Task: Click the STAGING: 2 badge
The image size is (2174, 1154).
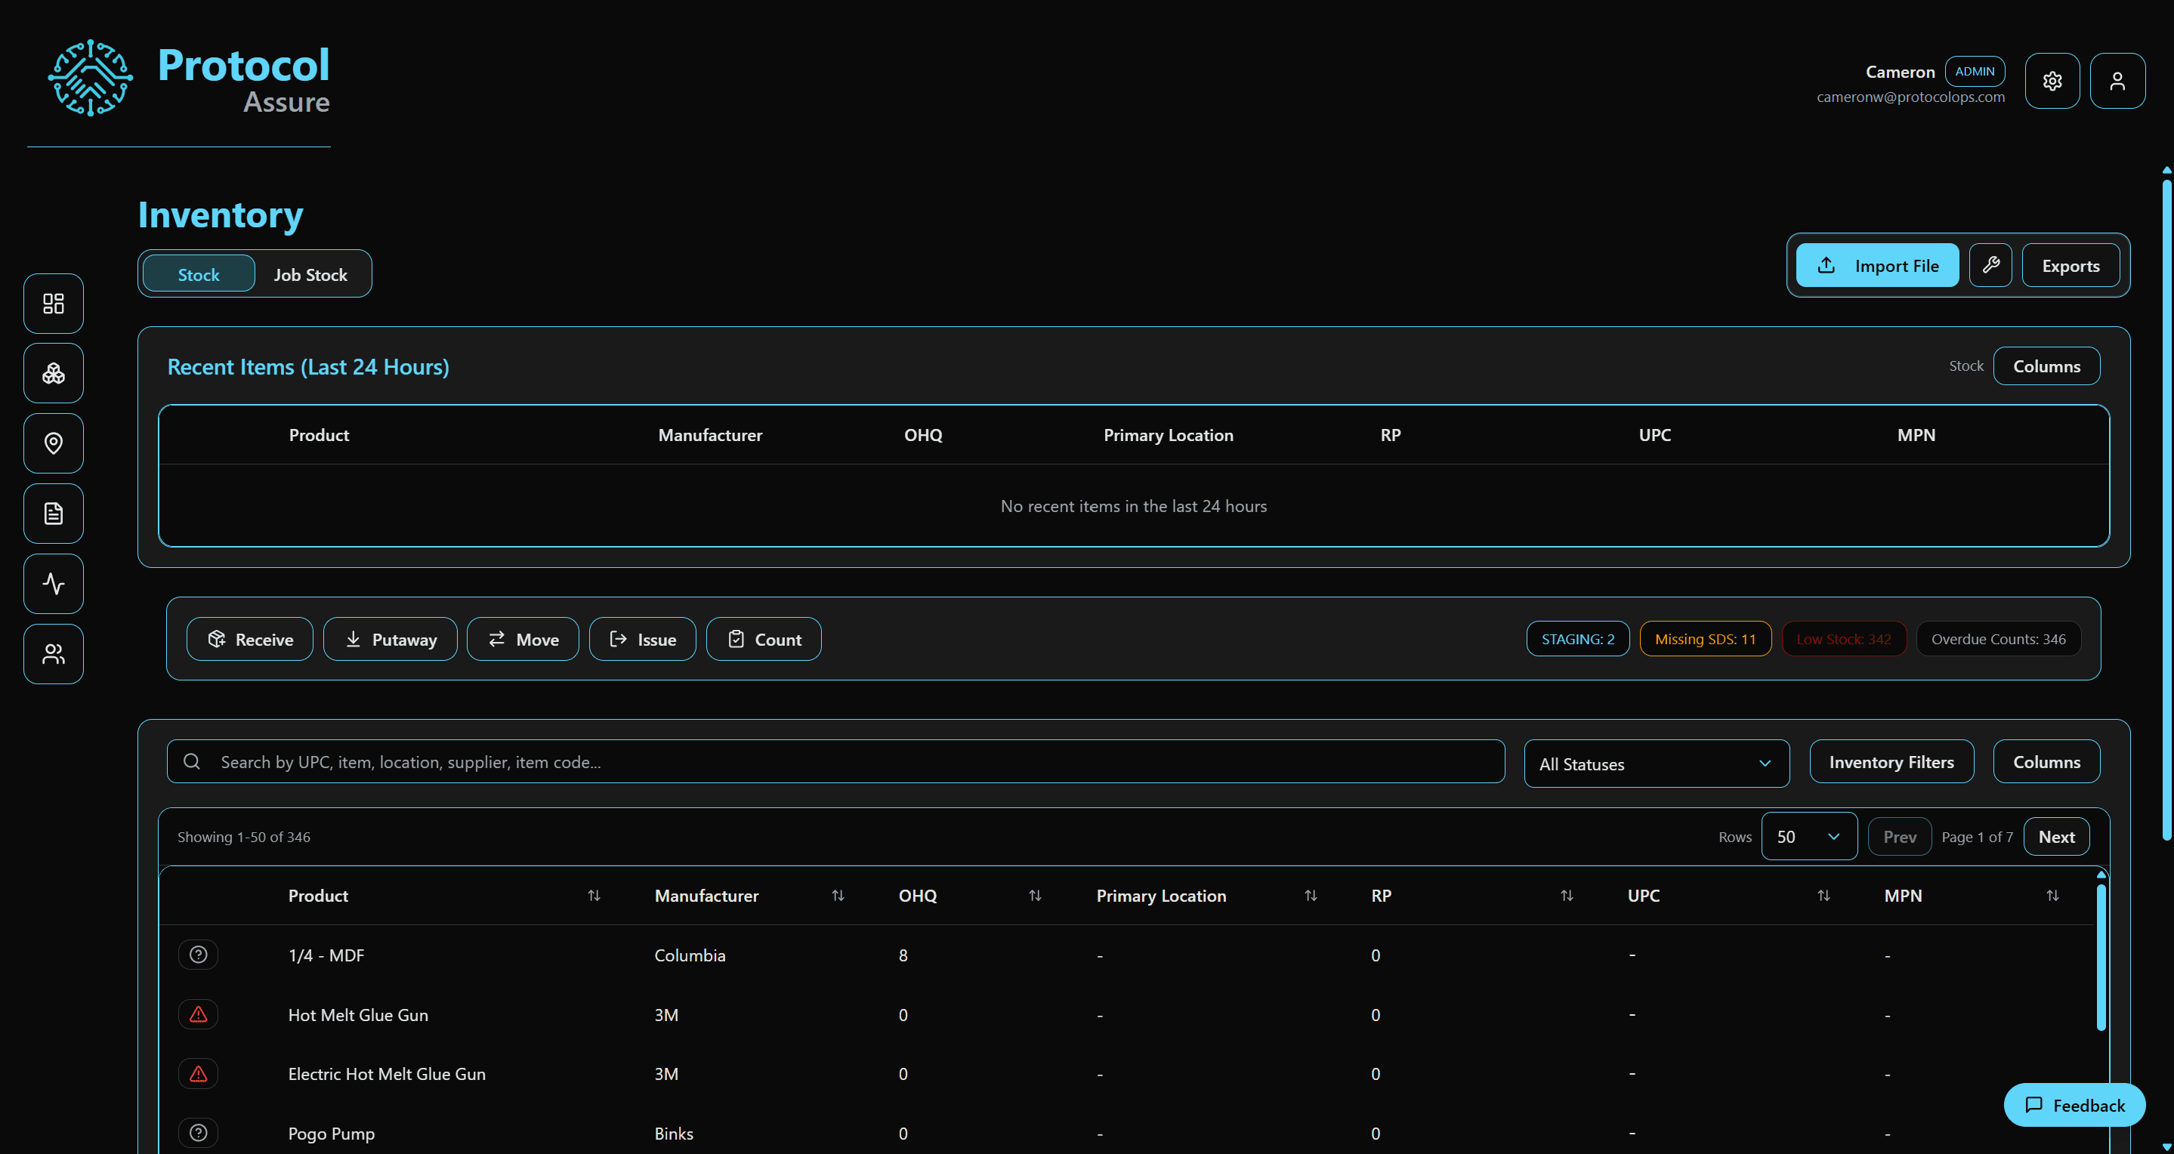Action: coord(1577,639)
